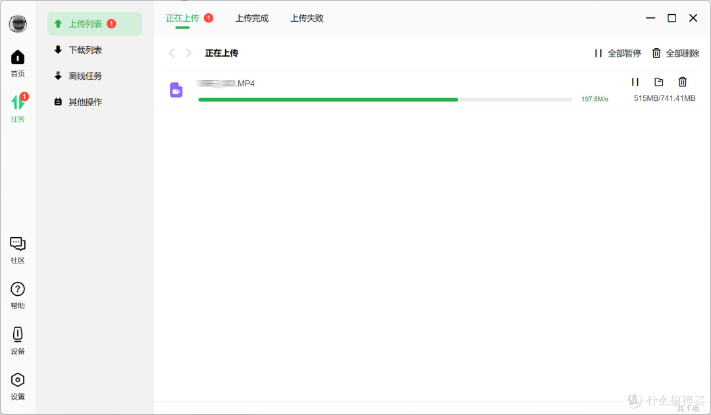Maximize the window
The image size is (711, 415).
pos(672,18)
